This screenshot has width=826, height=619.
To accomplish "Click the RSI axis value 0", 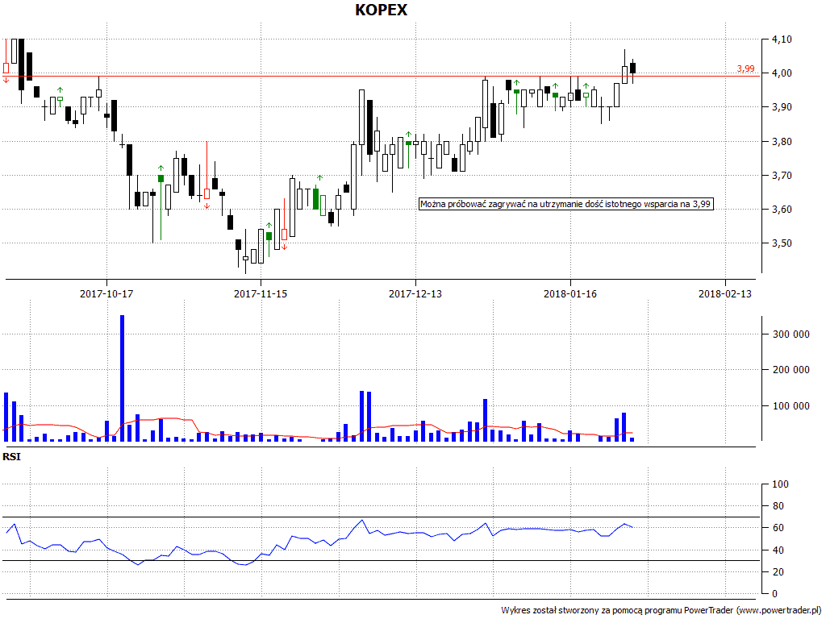I will 774,594.
